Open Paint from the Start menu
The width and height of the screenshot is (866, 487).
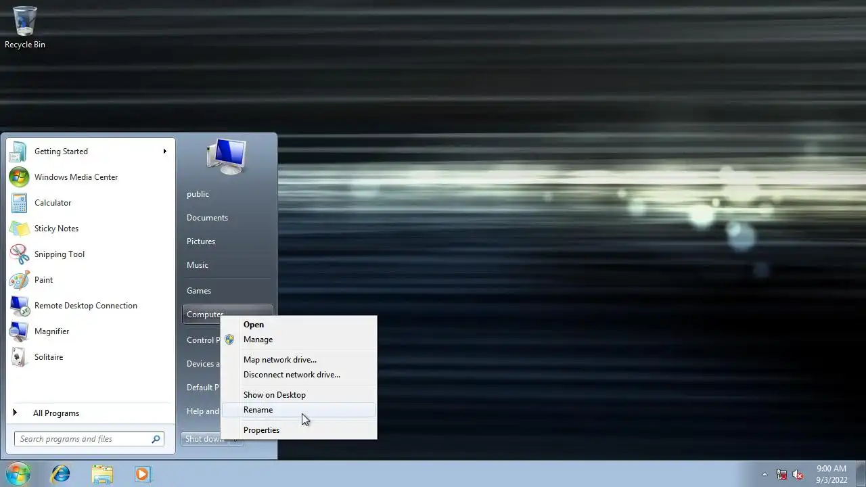click(x=91, y=280)
